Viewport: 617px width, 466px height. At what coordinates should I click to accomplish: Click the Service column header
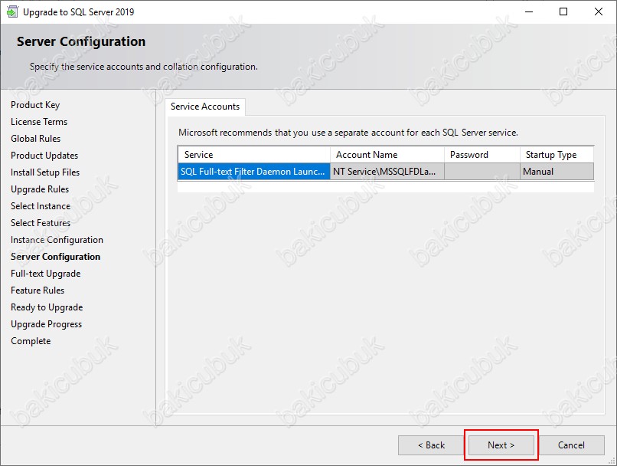pyautogui.click(x=254, y=154)
